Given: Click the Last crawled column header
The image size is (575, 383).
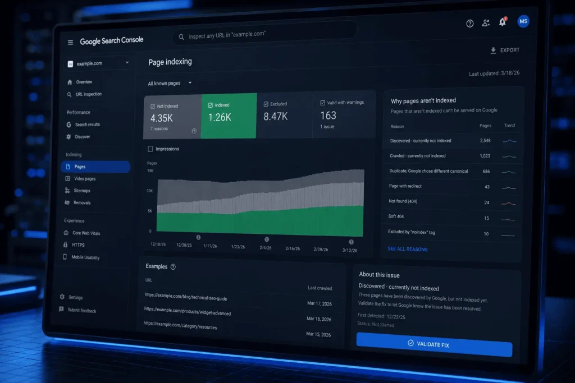Looking at the screenshot, I should point(320,288).
